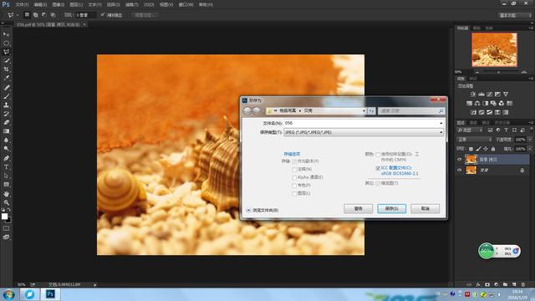Toggle anti-alias checkbox in options bar
Screen dimensions: 535x301
tap(103, 15)
